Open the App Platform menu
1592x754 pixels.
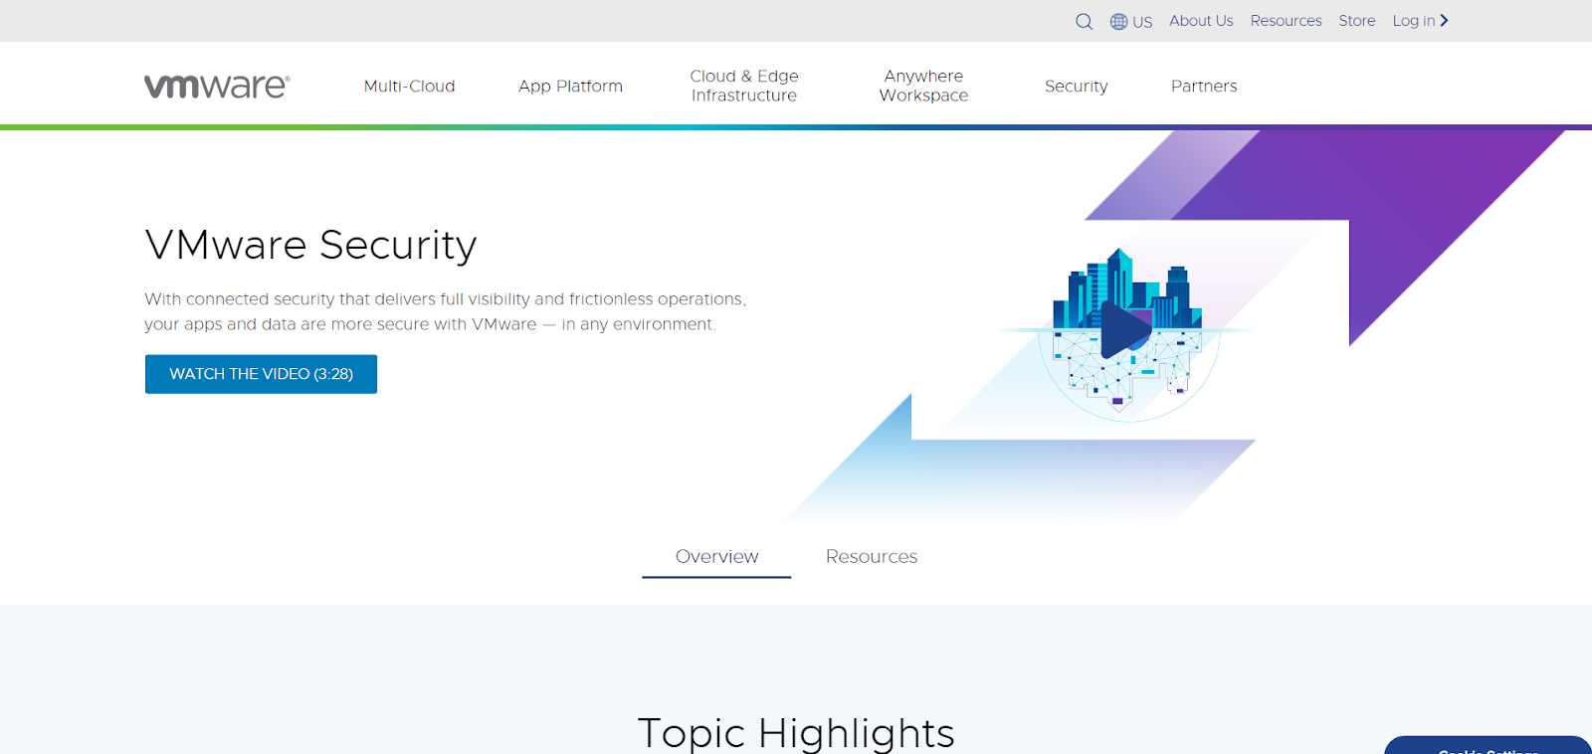pos(570,87)
